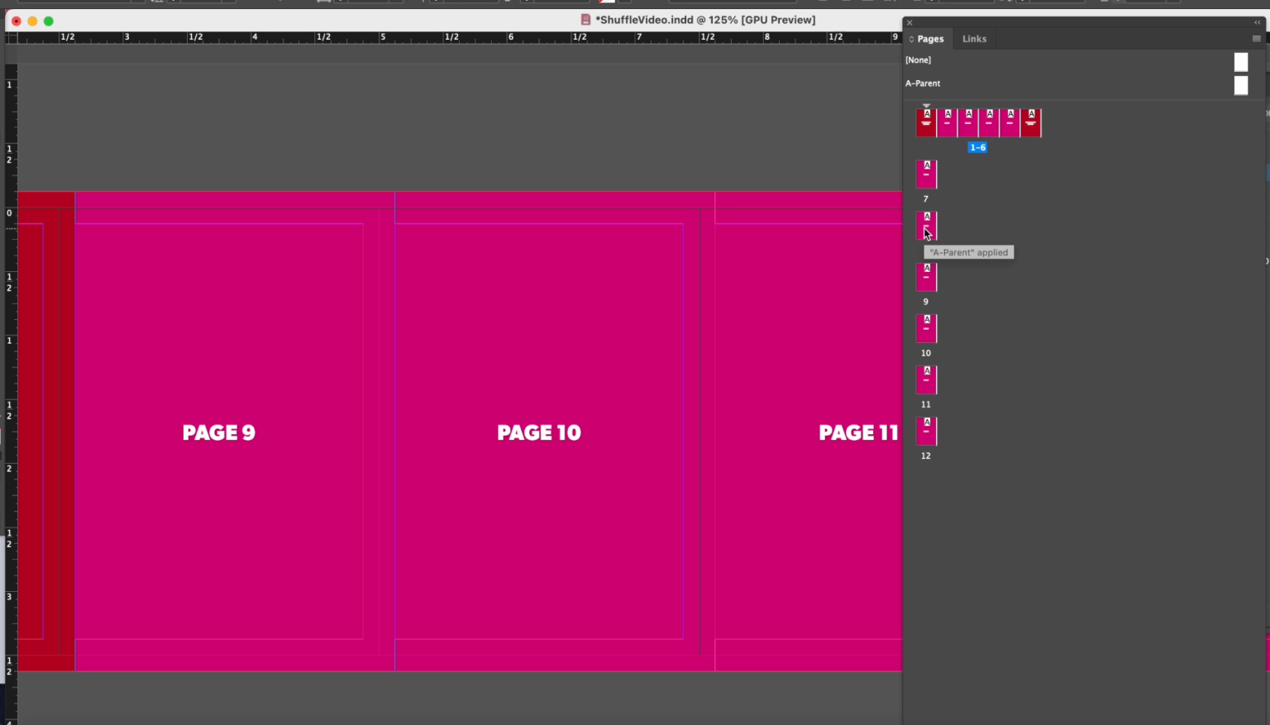Select page 8, currently showing the A-Parent tooltip

click(x=926, y=225)
